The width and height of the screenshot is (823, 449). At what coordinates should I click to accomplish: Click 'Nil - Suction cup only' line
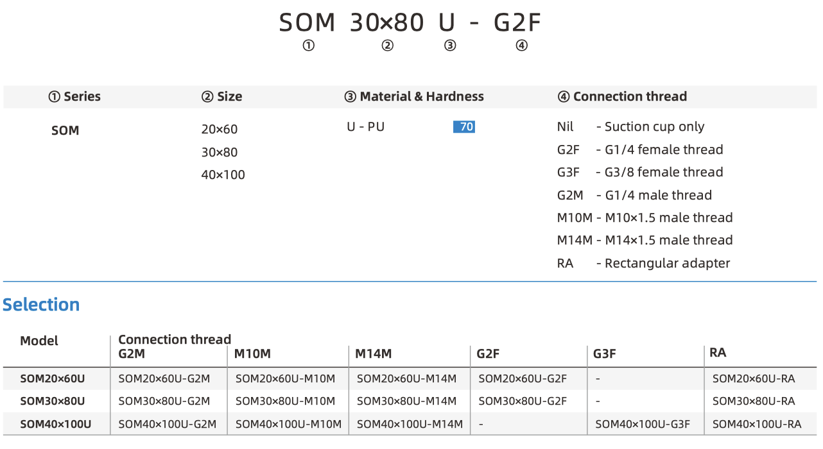[630, 127]
